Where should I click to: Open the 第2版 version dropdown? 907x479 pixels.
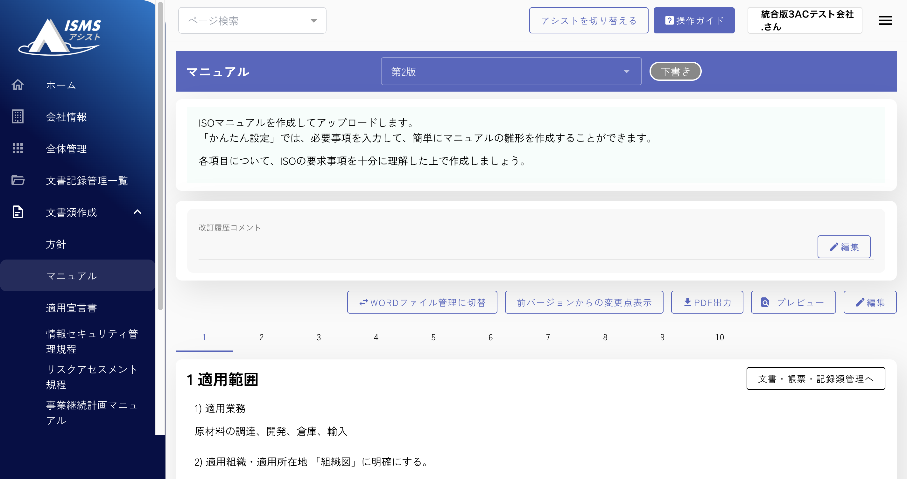(x=510, y=72)
